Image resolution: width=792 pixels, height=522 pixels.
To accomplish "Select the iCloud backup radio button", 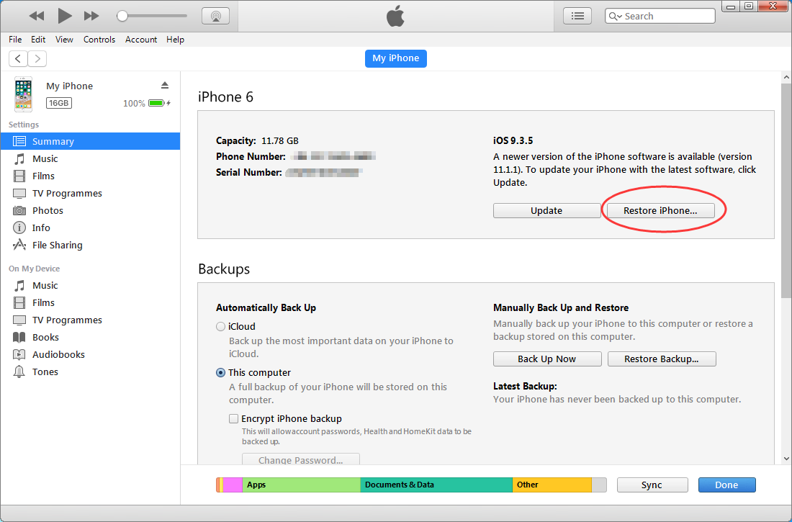I will pos(221,326).
